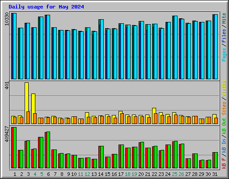The height and width of the screenshot is (179, 229).
Task: Click the 10330 axis value
Action: click(x=7, y=19)
